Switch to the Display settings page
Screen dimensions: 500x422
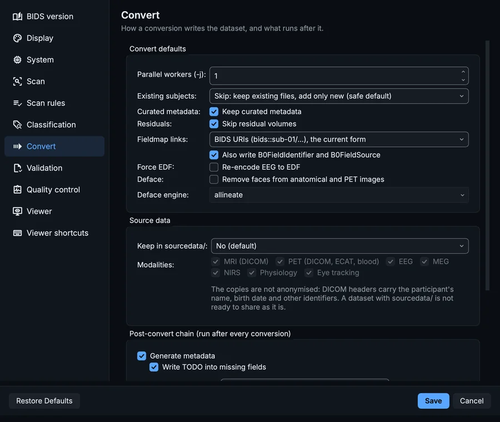coord(54,38)
